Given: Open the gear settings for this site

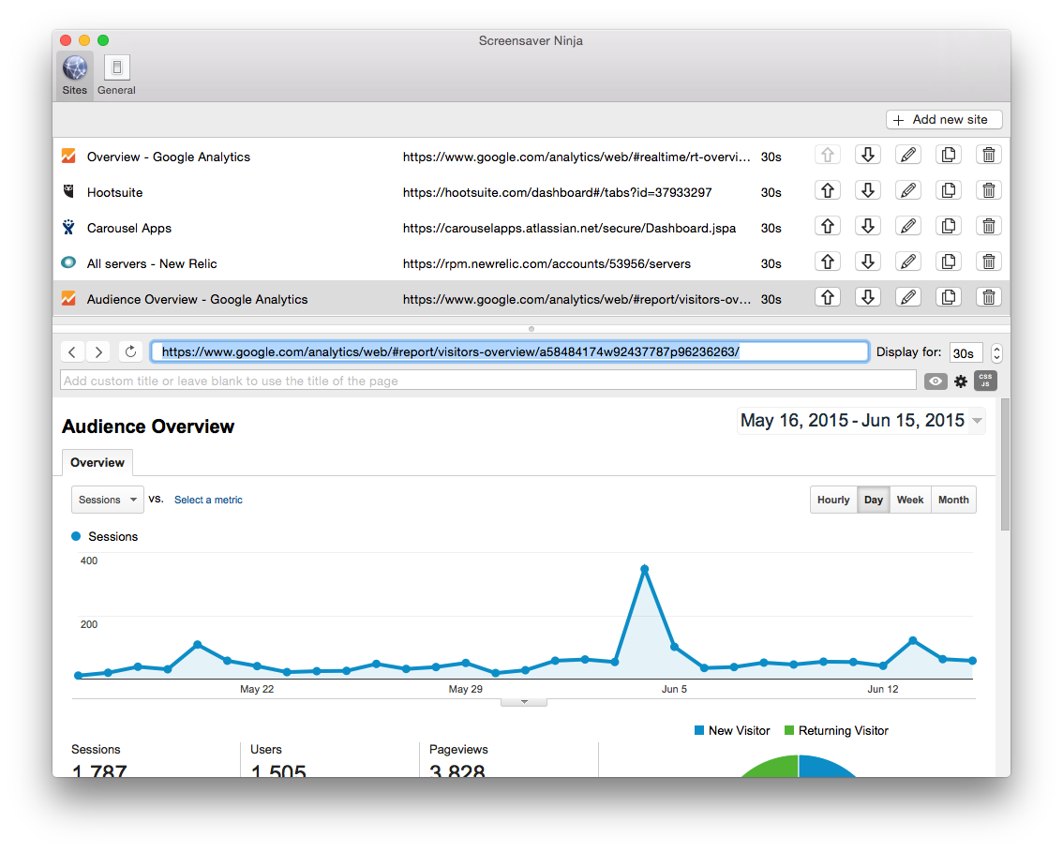Looking at the screenshot, I should tap(961, 381).
